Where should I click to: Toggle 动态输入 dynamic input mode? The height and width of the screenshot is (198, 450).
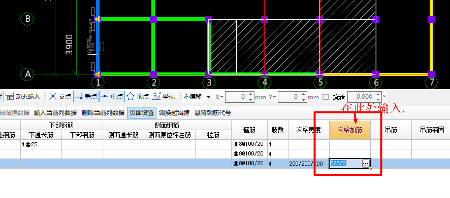coord(23,97)
